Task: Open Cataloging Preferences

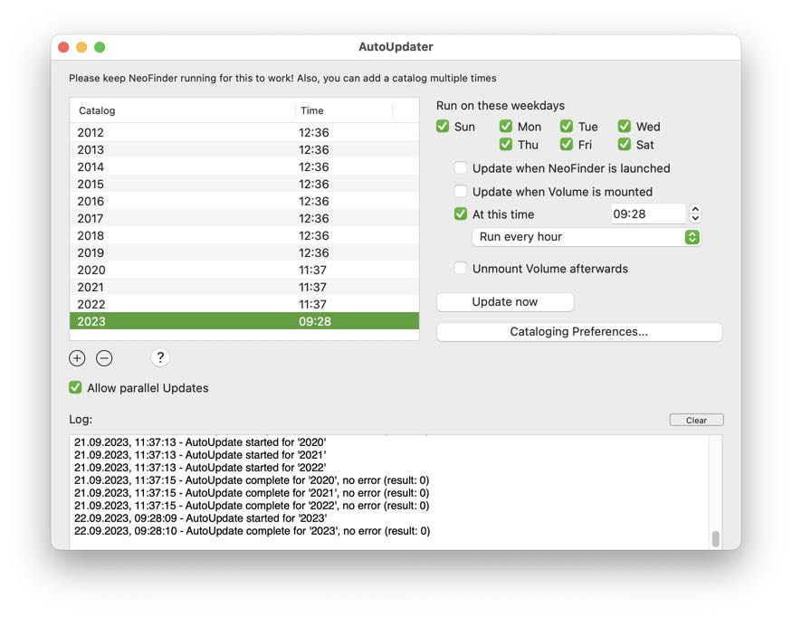Action: pos(579,331)
